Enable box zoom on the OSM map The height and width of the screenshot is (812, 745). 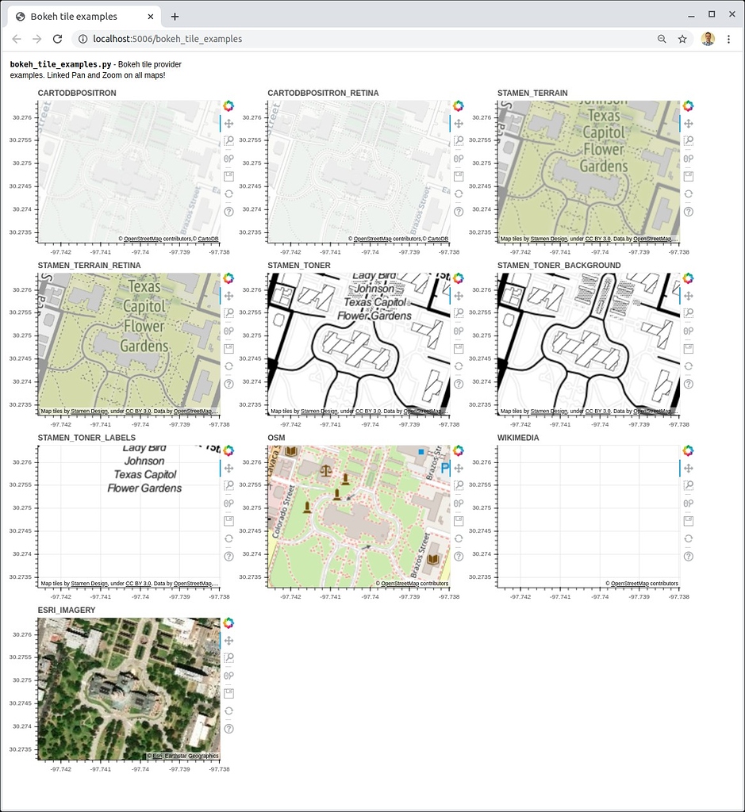(459, 485)
